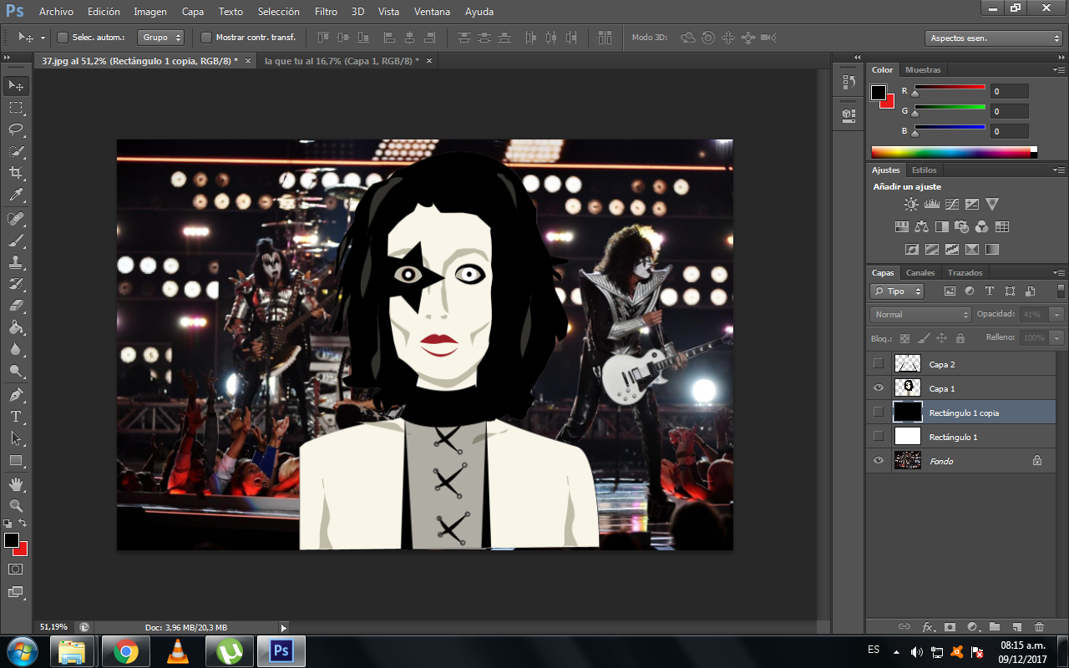Select the Eraser tool
Viewport: 1069px width, 668px height.
[x=16, y=306]
